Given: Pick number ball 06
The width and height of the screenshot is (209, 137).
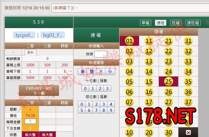Looking at the screenshot, I should point(129,92).
